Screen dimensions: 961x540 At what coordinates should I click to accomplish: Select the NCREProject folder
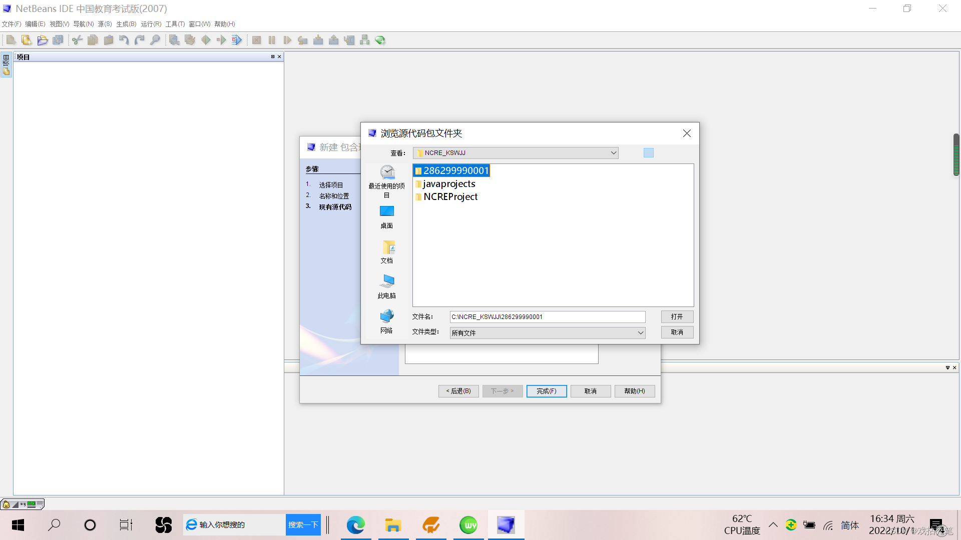tap(450, 197)
